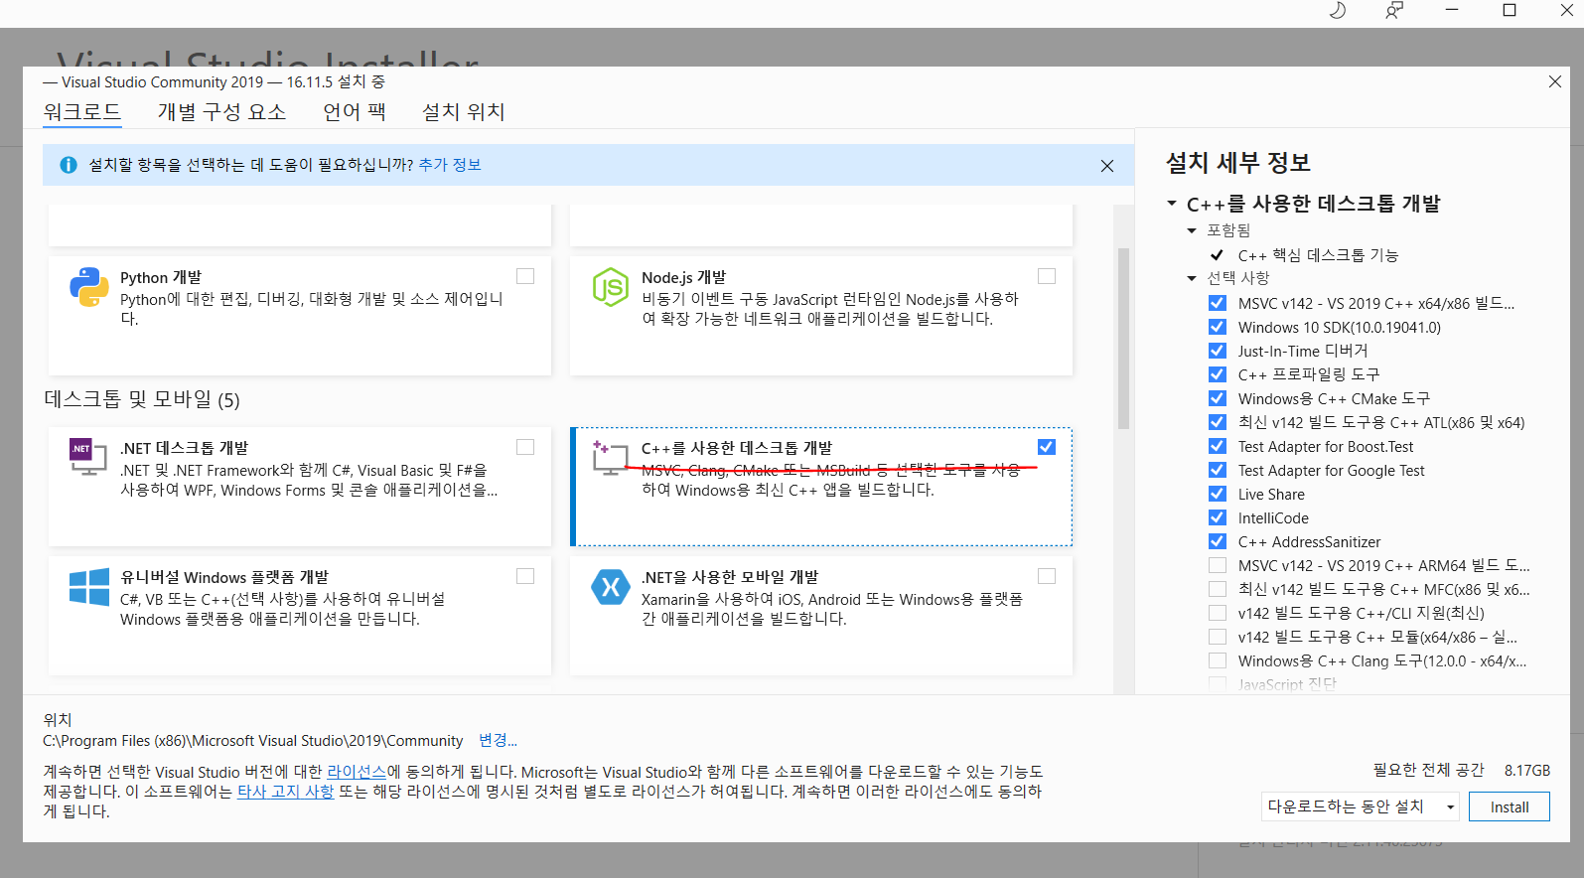This screenshot has width=1584, height=878.
Task: Click the .NET desktop development icon
Action: (88, 457)
